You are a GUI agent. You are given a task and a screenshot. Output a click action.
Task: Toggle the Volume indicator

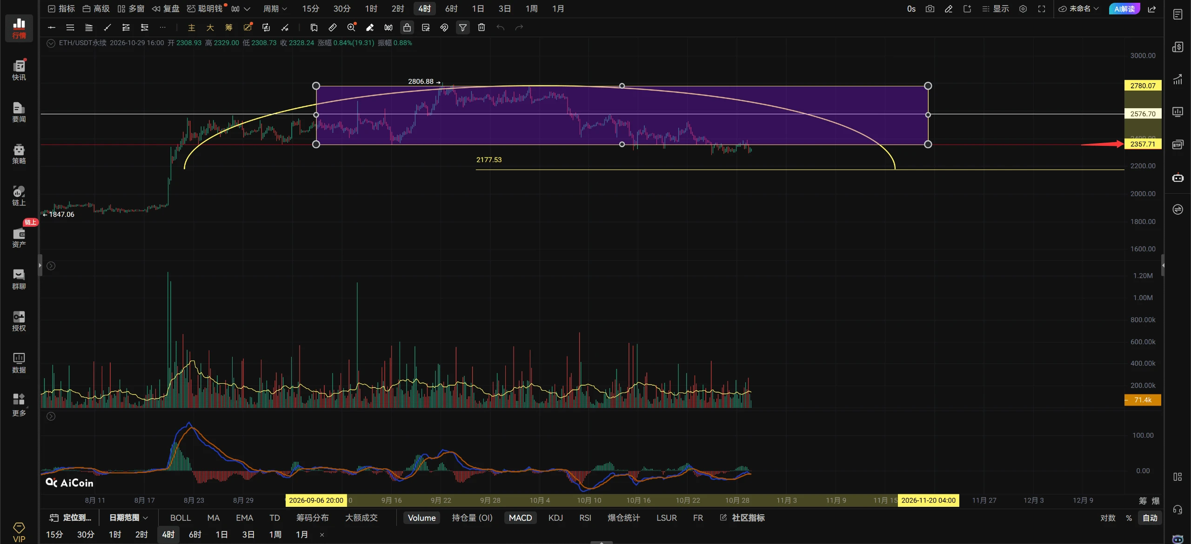click(422, 518)
